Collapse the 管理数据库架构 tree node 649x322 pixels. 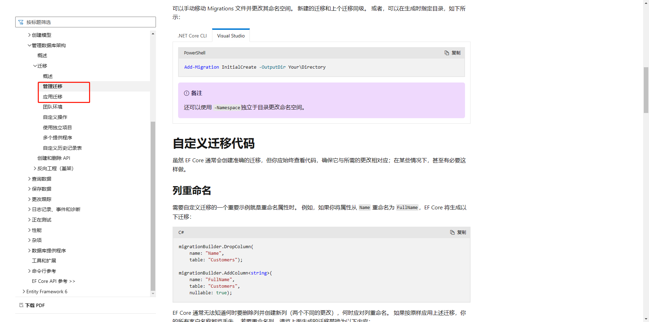pyautogui.click(x=29, y=45)
